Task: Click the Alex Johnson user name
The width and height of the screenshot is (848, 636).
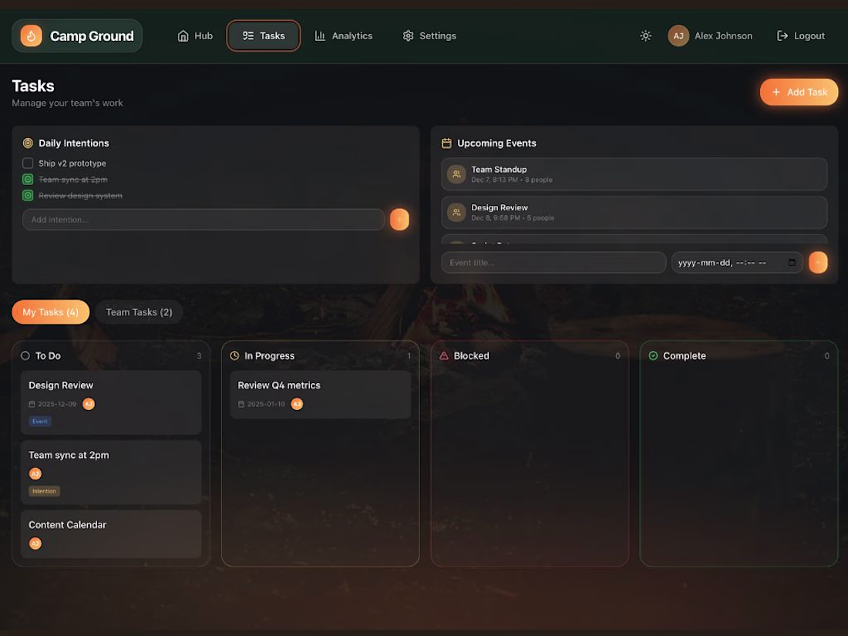Action: (723, 35)
